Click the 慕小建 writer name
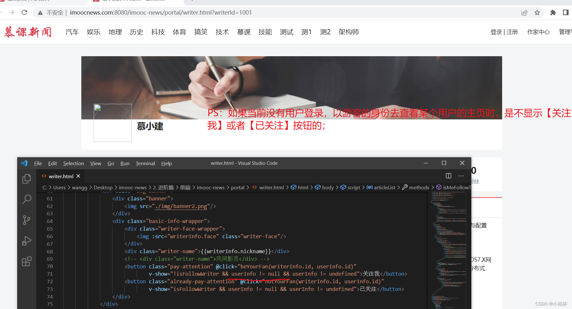The height and width of the screenshot is (309, 572). coord(150,126)
